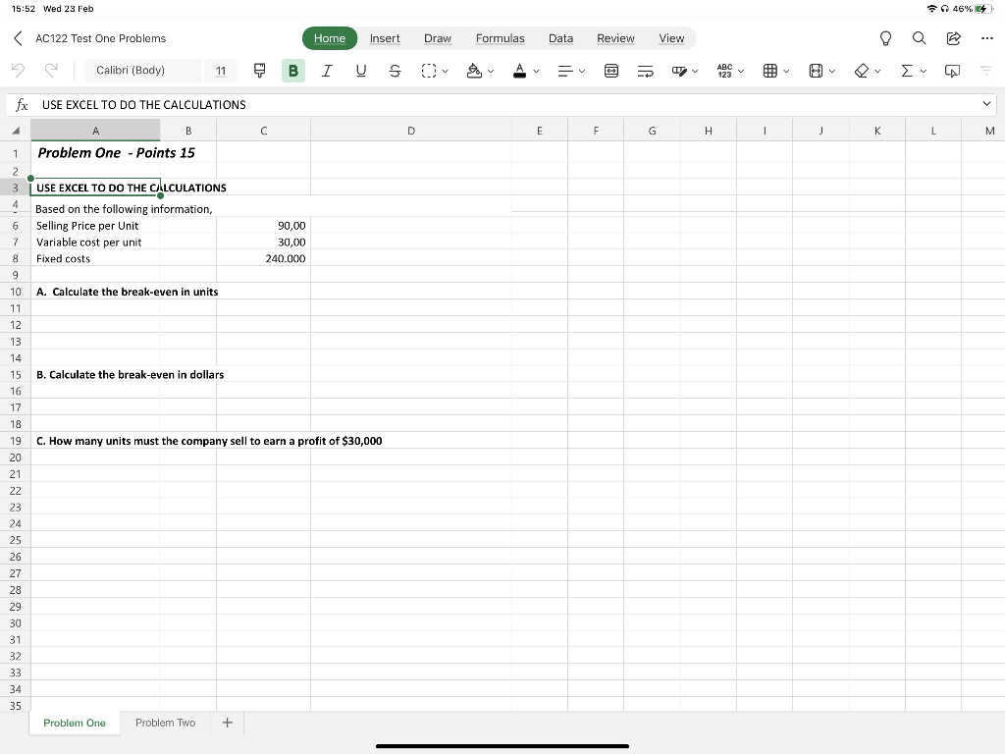Open the three-dot more options menu
The image size is (1005, 754).
[x=987, y=38]
